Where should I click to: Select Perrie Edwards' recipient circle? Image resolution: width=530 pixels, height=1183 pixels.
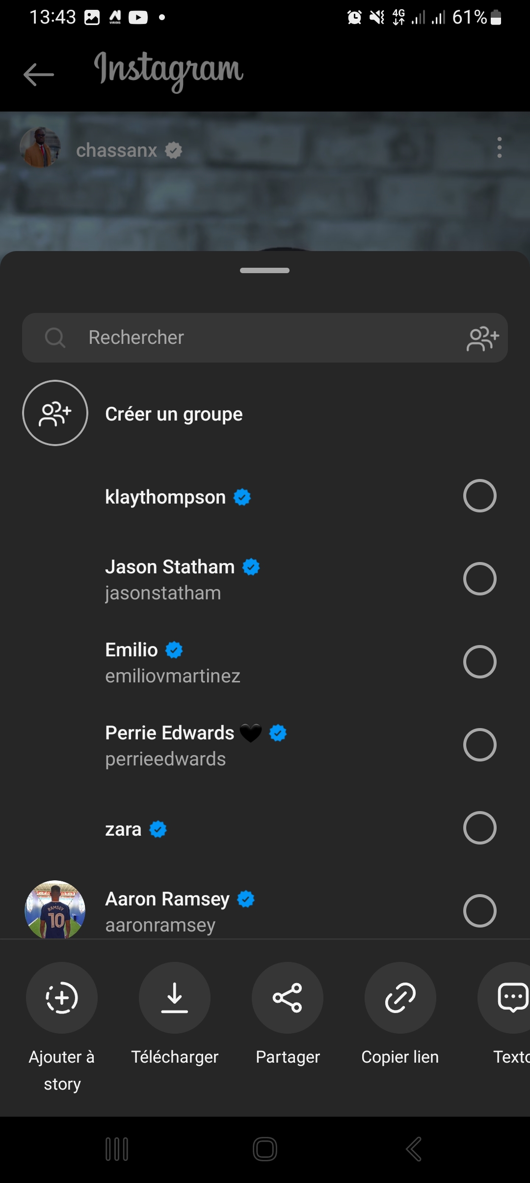point(479,745)
